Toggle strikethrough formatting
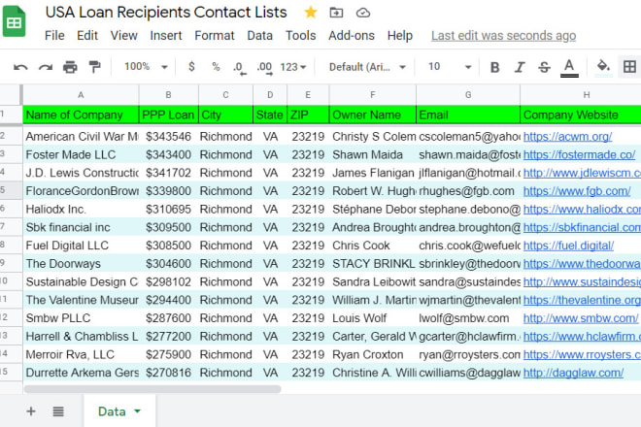 click(544, 67)
